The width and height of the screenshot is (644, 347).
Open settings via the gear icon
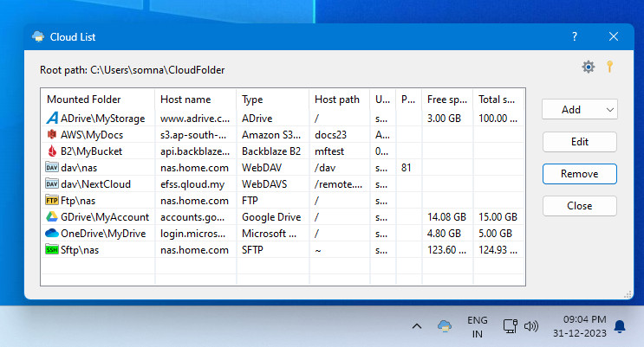589,67
